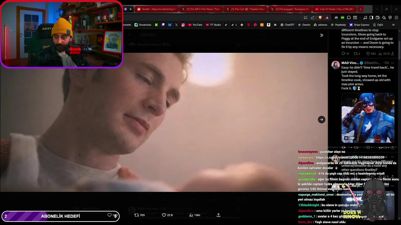Open the browser extensions puzzle icon
Viewport: 401px width, 225px height.
coord(349,17)
